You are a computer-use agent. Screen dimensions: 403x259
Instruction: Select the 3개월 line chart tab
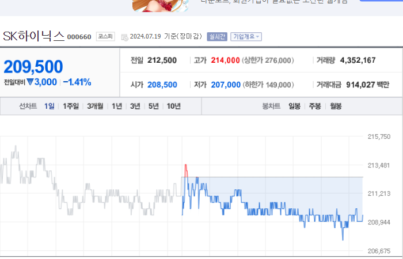pos(95,106)
